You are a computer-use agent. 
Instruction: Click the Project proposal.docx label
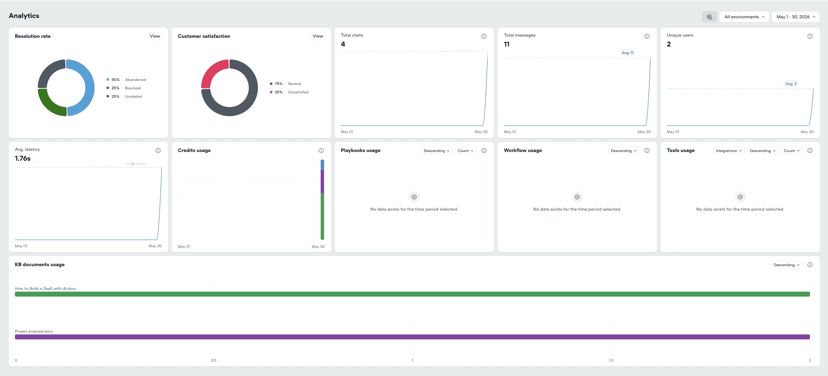(34, 331)
